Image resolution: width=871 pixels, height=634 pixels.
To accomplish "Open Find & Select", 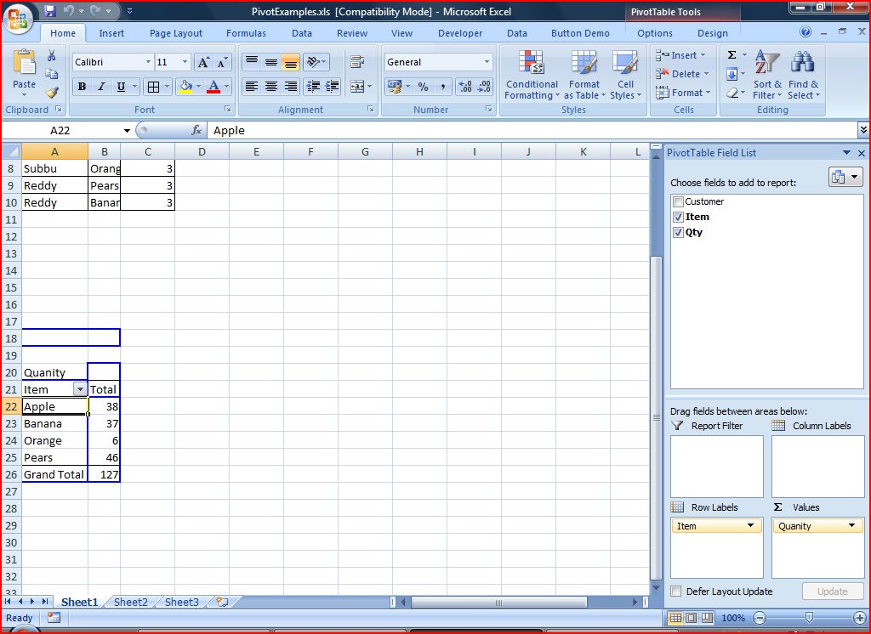I will (x=803, y=75).
